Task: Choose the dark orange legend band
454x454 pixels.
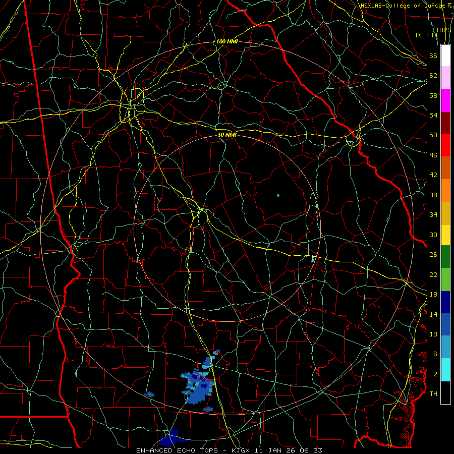Action: (445, 167)
